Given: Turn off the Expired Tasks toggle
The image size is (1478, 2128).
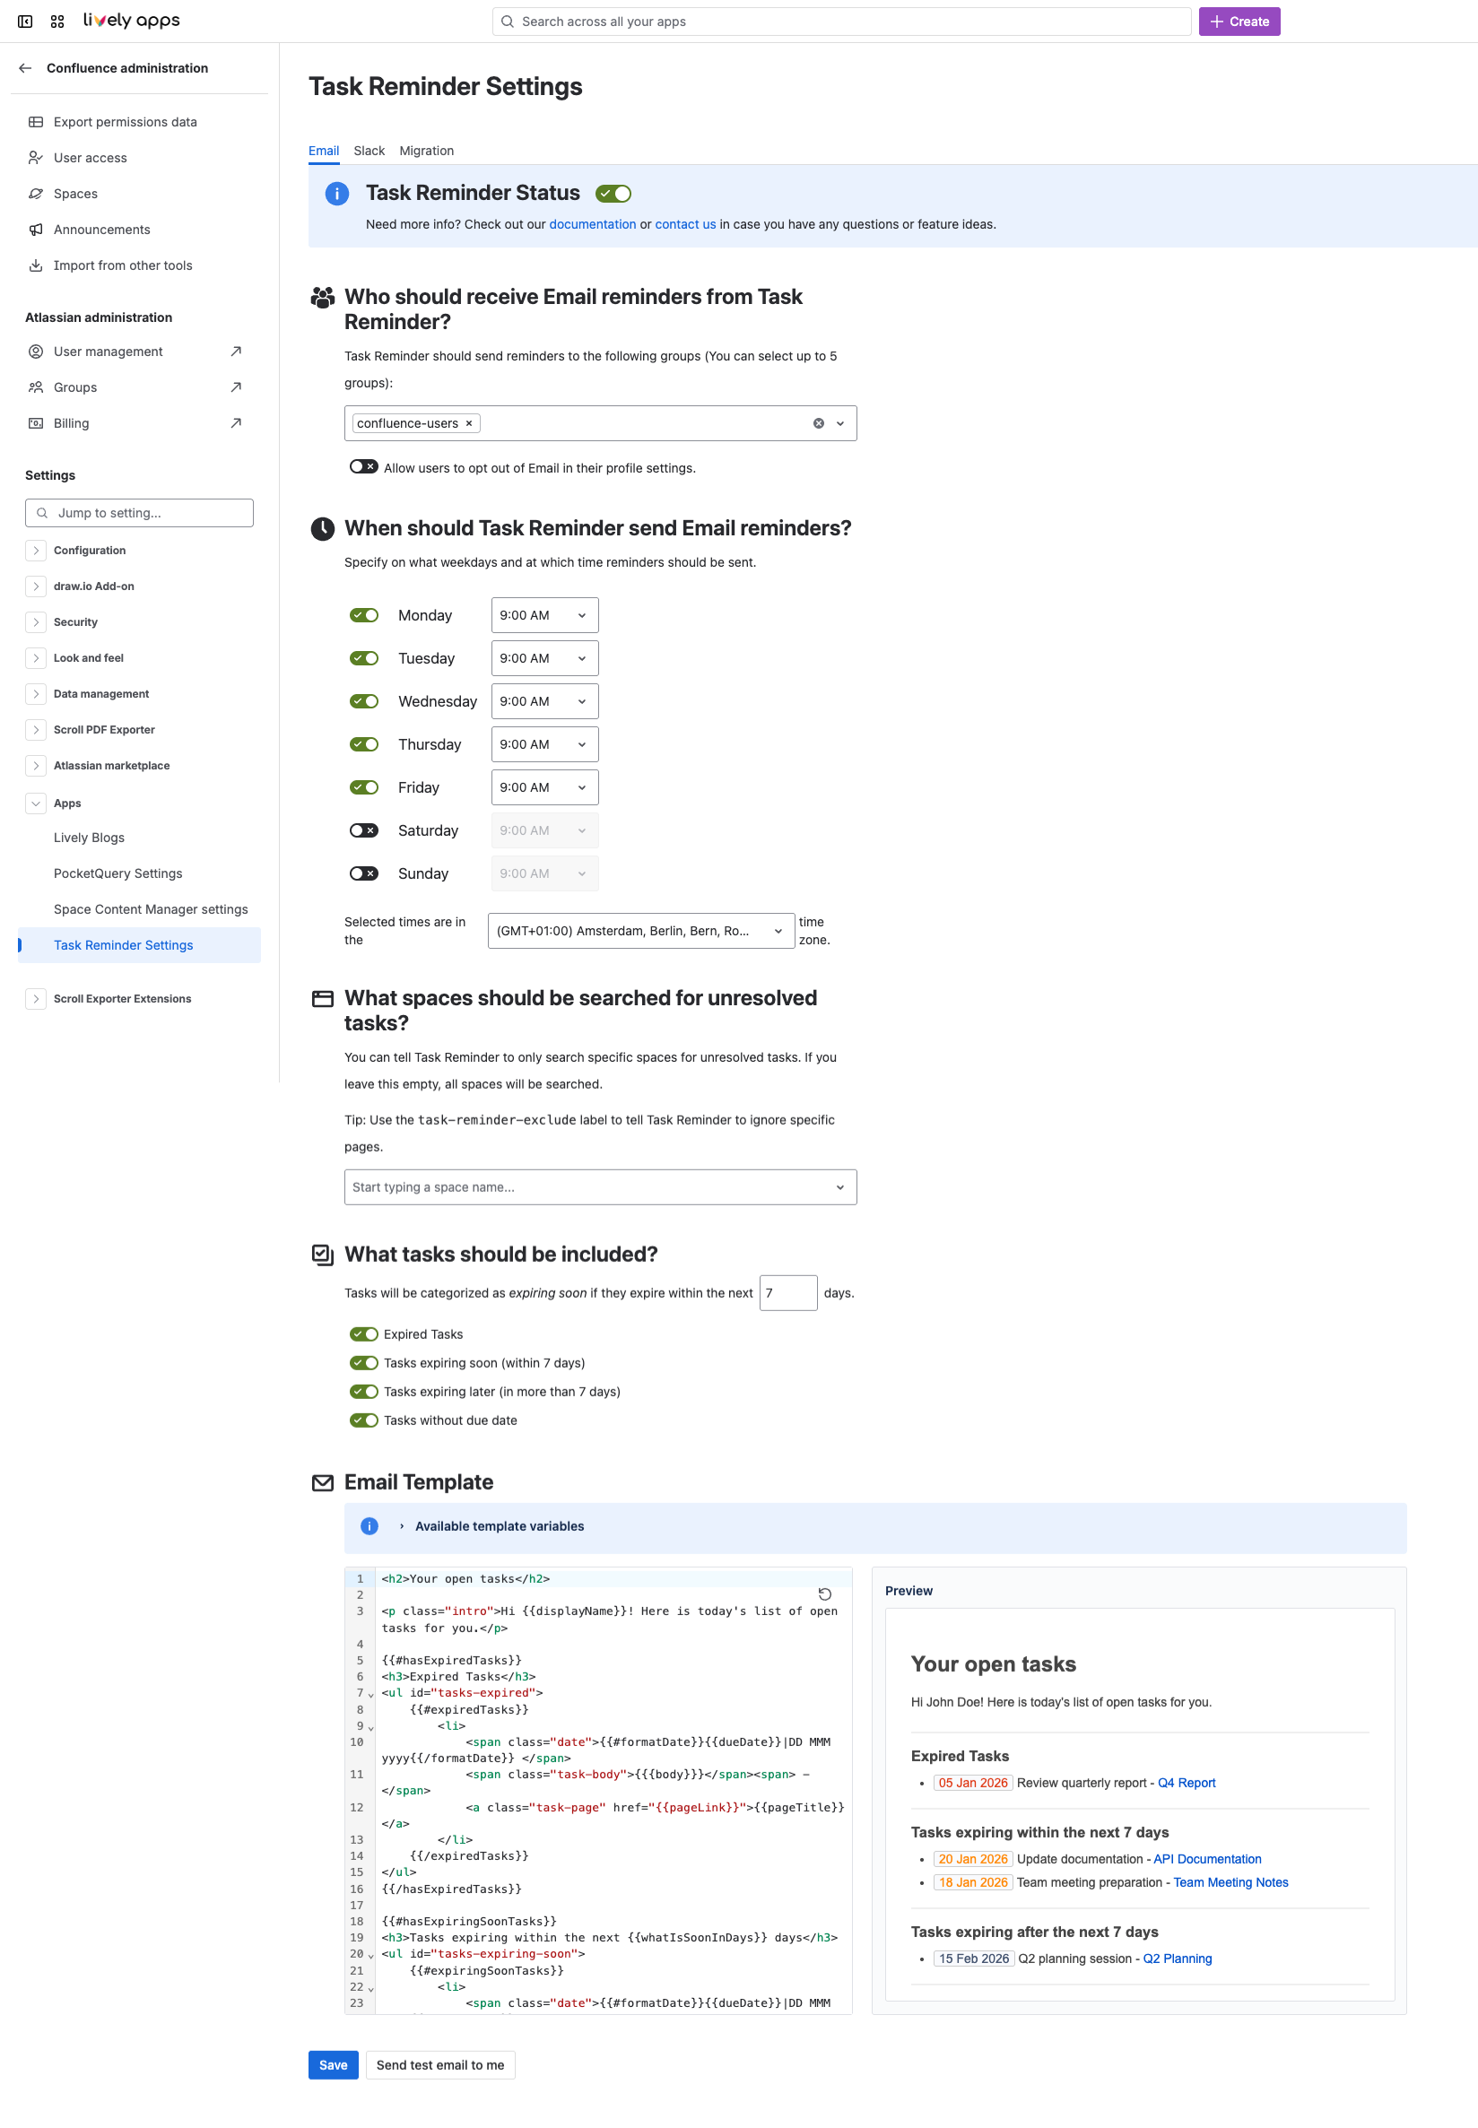Looking at the screenshot, I should tap(364, 1333).
